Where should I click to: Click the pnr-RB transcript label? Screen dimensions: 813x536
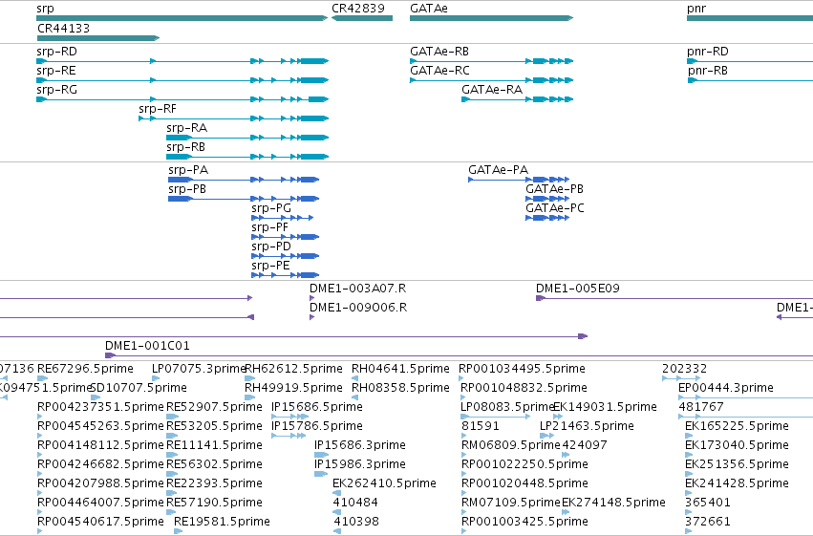coord(707,71)
